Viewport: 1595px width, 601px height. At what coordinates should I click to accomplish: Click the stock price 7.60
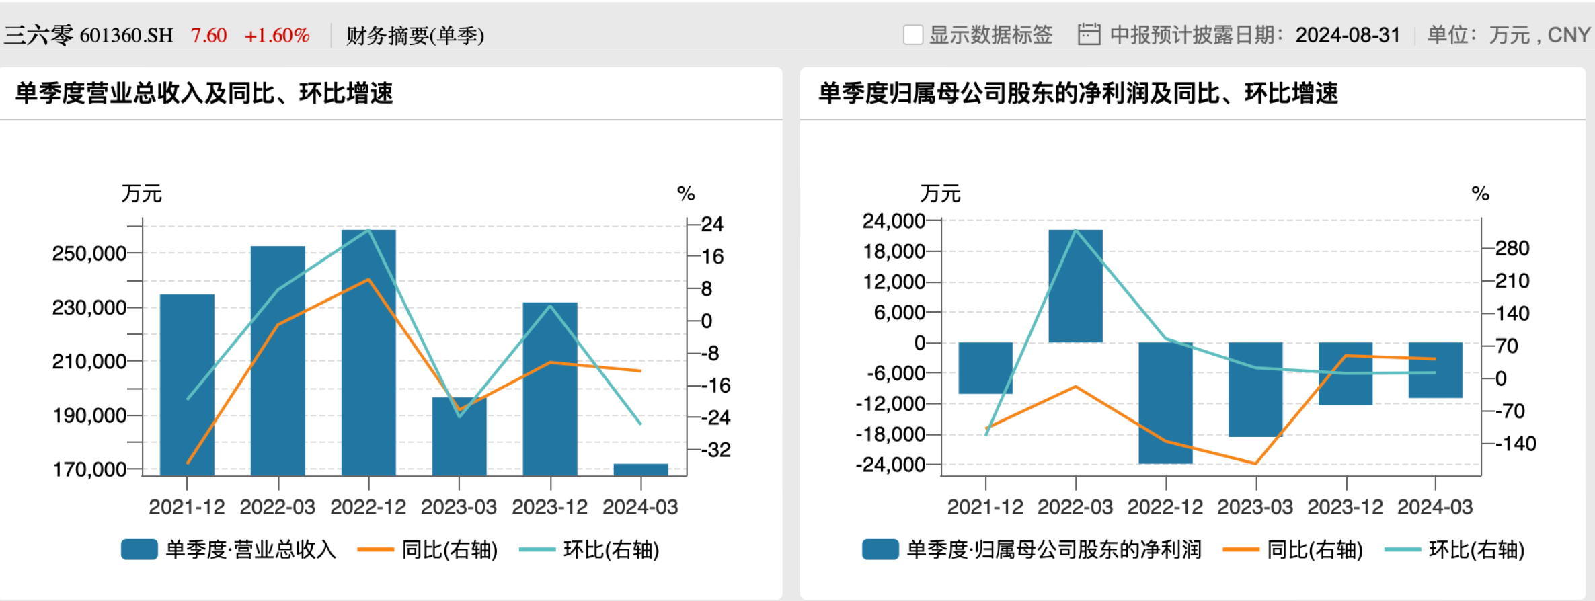coord(208,35)
